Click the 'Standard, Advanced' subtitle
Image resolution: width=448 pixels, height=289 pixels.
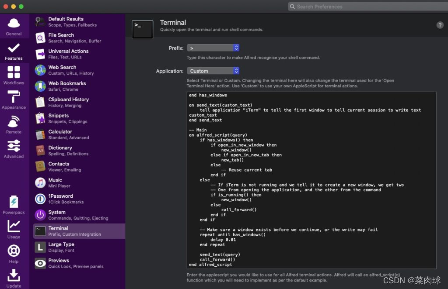(69, 138)
